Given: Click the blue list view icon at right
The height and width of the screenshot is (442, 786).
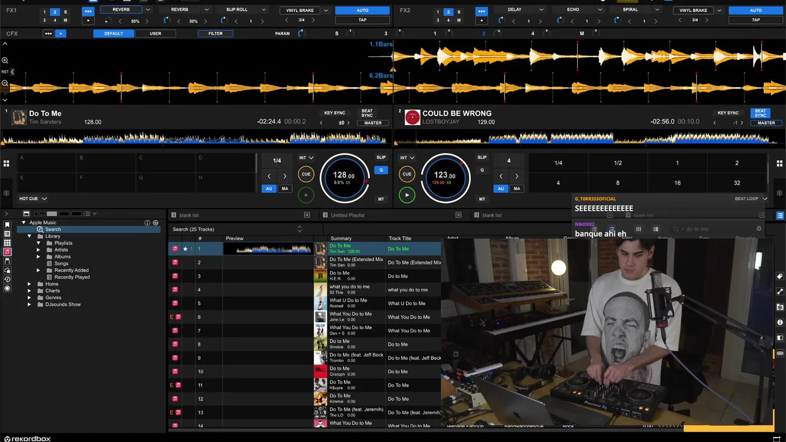Looking at the screenshot, I should pyautogui.click(x=780, y=215).
